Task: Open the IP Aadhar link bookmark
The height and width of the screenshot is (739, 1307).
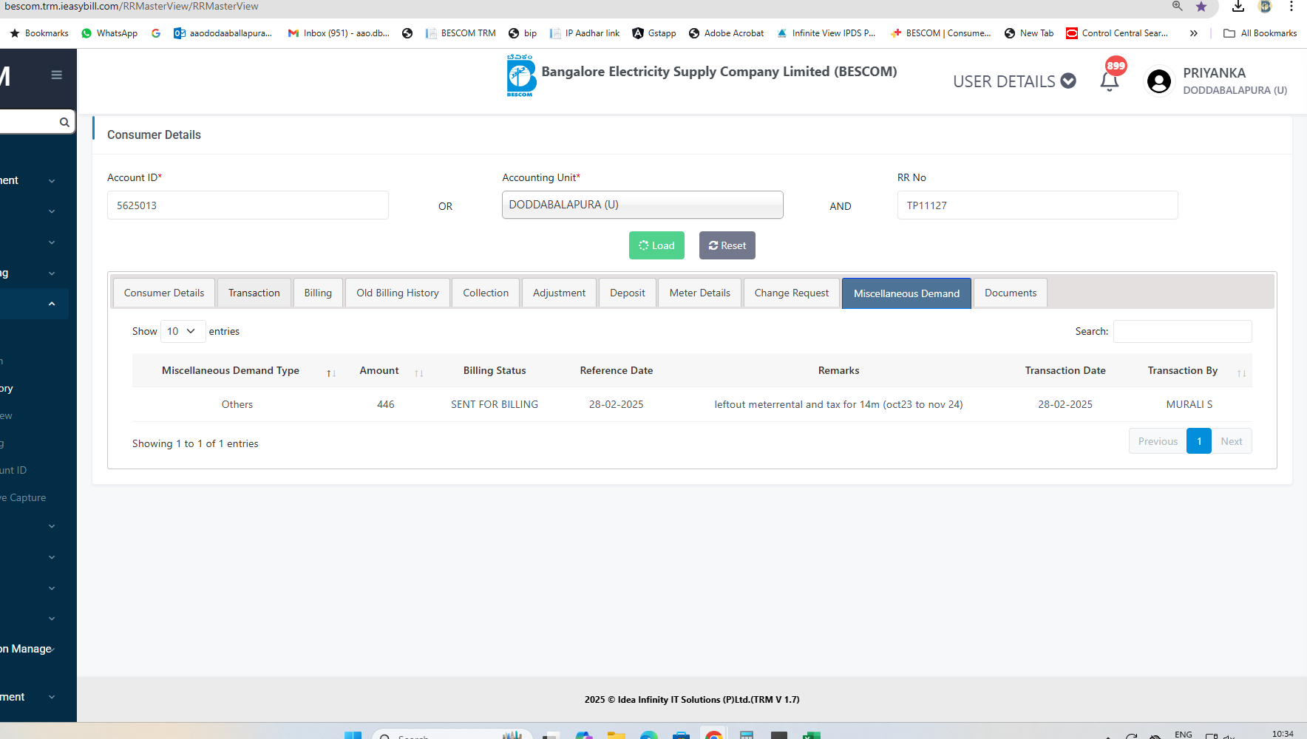Action: click(x=585, y=33)
